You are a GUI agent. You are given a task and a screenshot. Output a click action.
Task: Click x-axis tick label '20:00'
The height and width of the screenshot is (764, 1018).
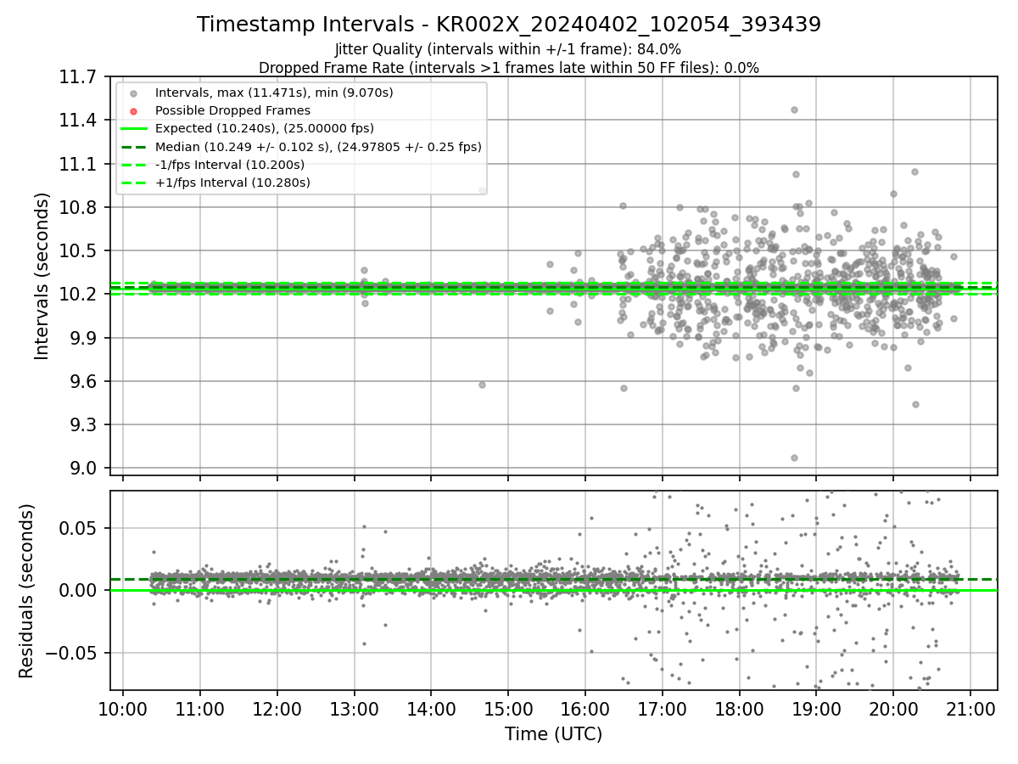893,709
